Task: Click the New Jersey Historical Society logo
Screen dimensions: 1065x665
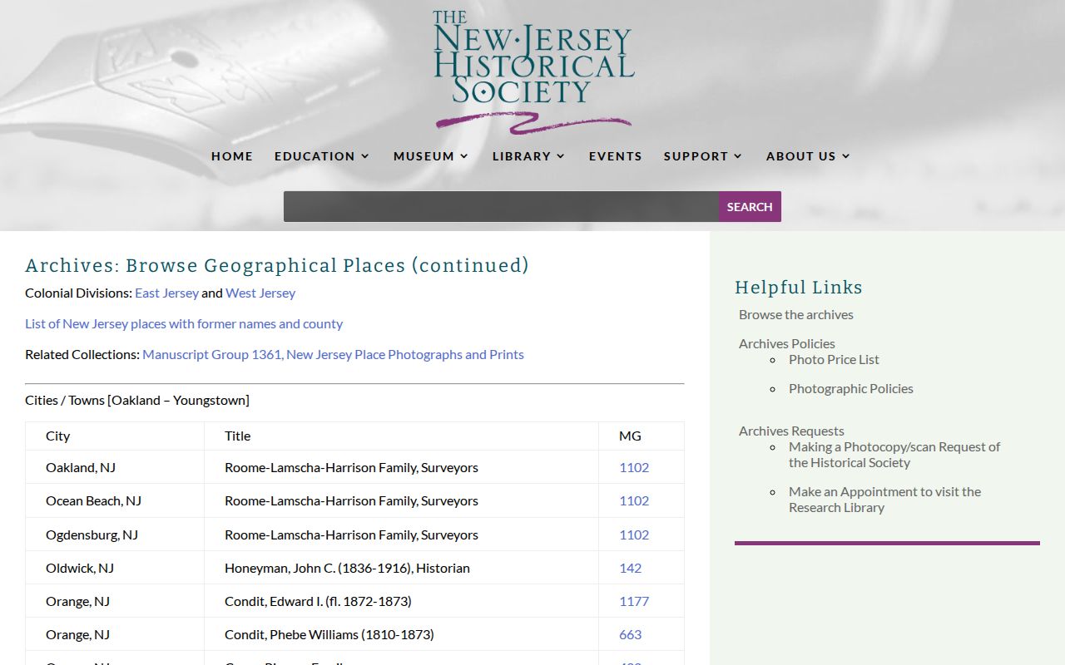Action: pyautogui.click(x=533, y=71)
